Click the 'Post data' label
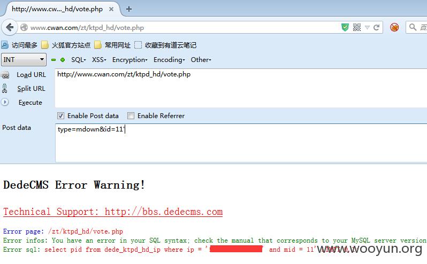Screen dimensions: 427x264 (x=17, y=128)
